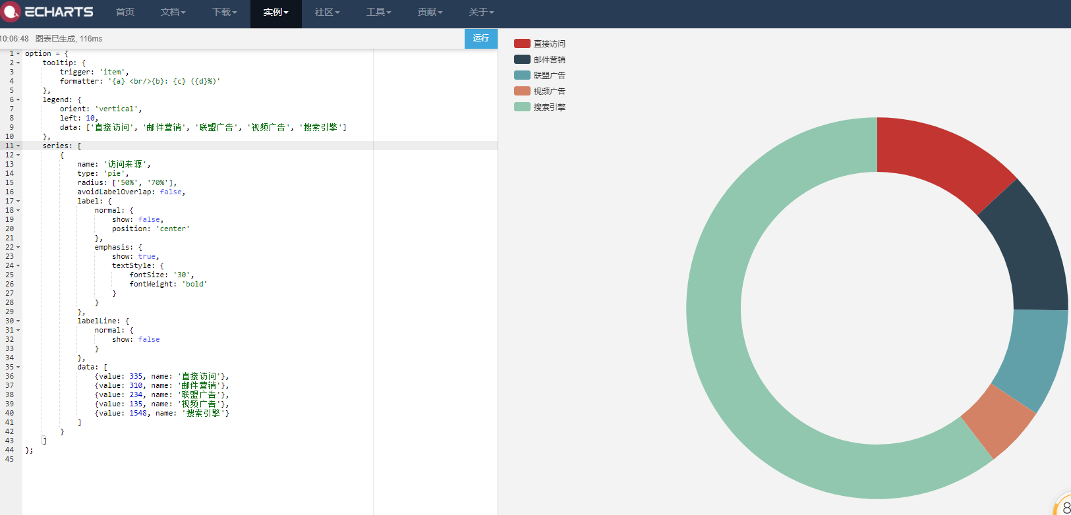
Task: Collapse the emphasis block fold arrow on line 22
Action: 18,248
